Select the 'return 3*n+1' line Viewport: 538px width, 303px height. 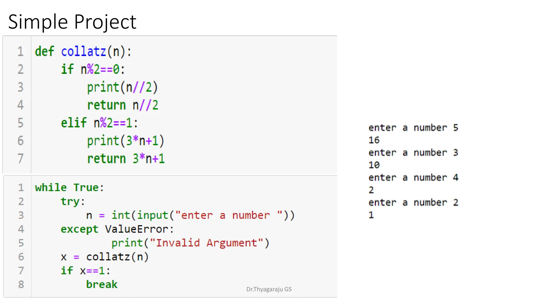(126, 159)
